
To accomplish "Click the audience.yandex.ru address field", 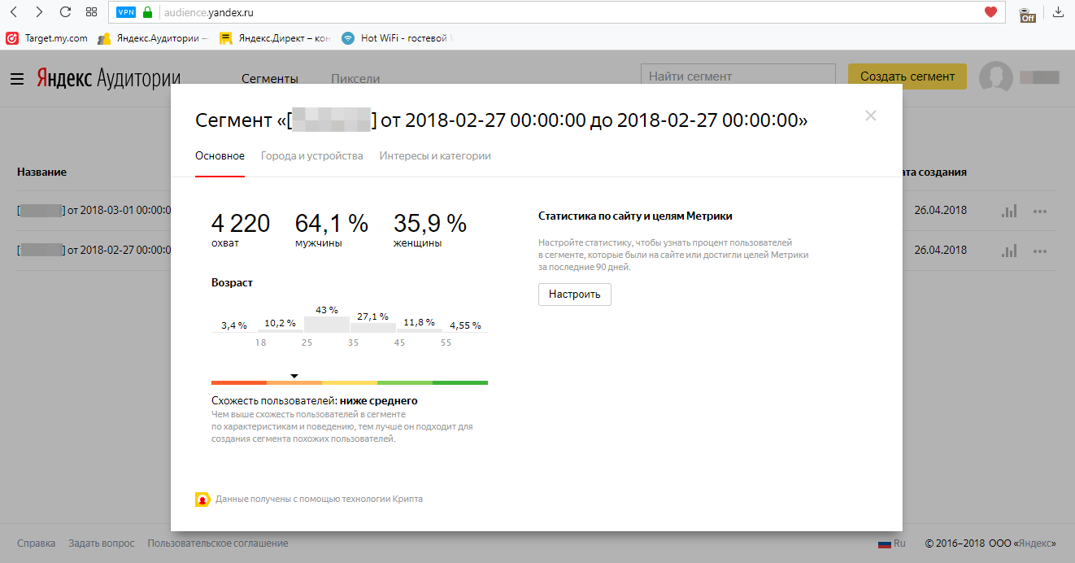I will tap(557, 12).
